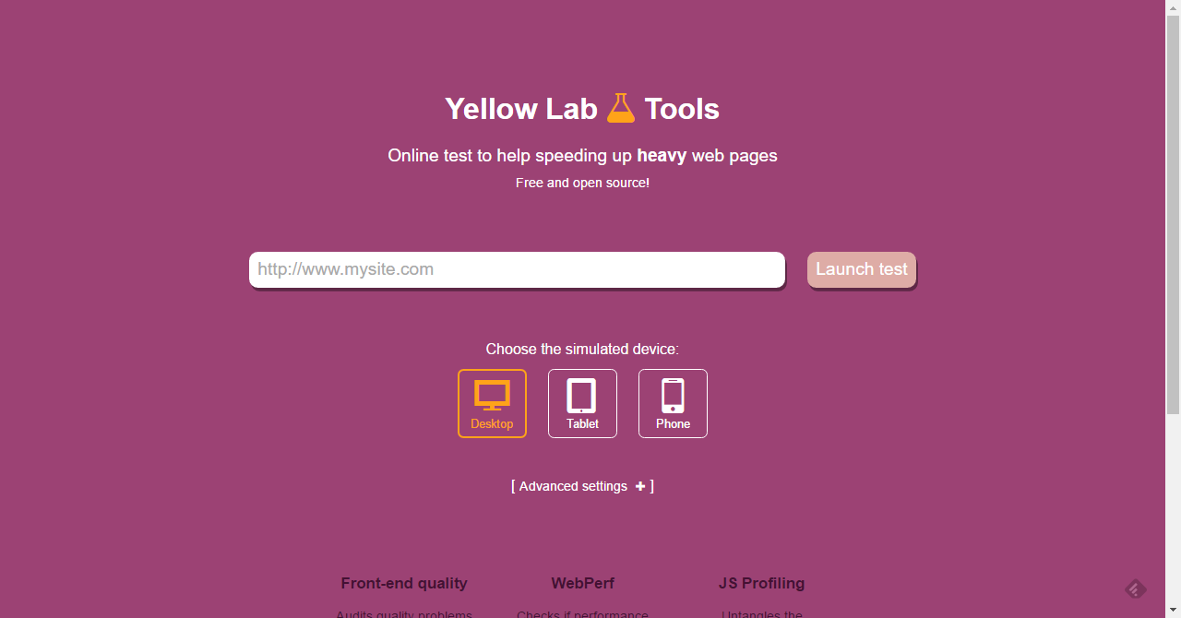Expand the Advanced settings section
Image resolution: width=1181 pixels, height=618 pixels.
coord(573,486)
